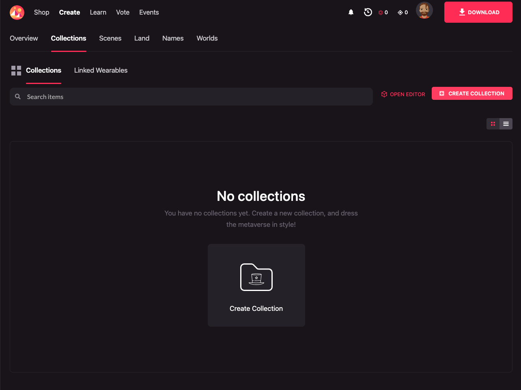Viewport: 521px width, 390px height.
Task: Select the Collections sub-tab
Action: 43,70
